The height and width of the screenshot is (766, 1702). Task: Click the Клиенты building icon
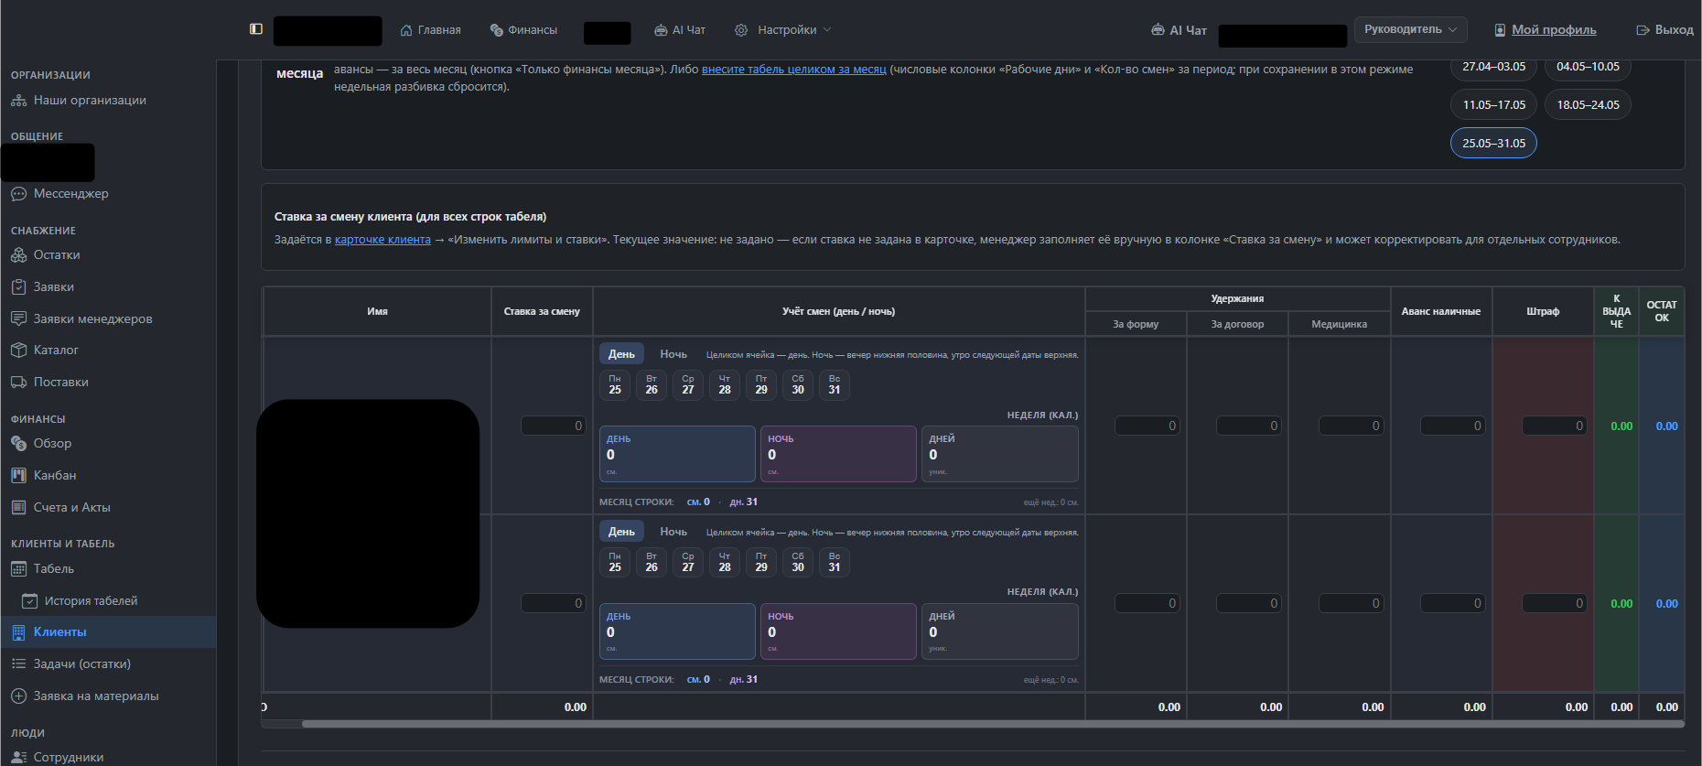point(18,632)
